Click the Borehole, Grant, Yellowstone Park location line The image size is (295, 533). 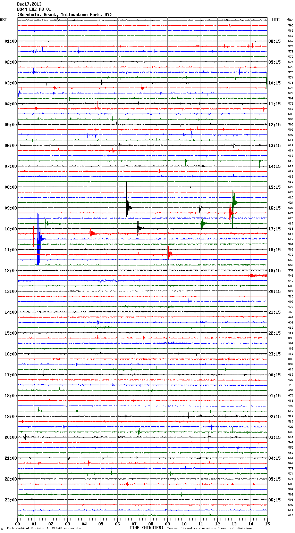[65, 15]
